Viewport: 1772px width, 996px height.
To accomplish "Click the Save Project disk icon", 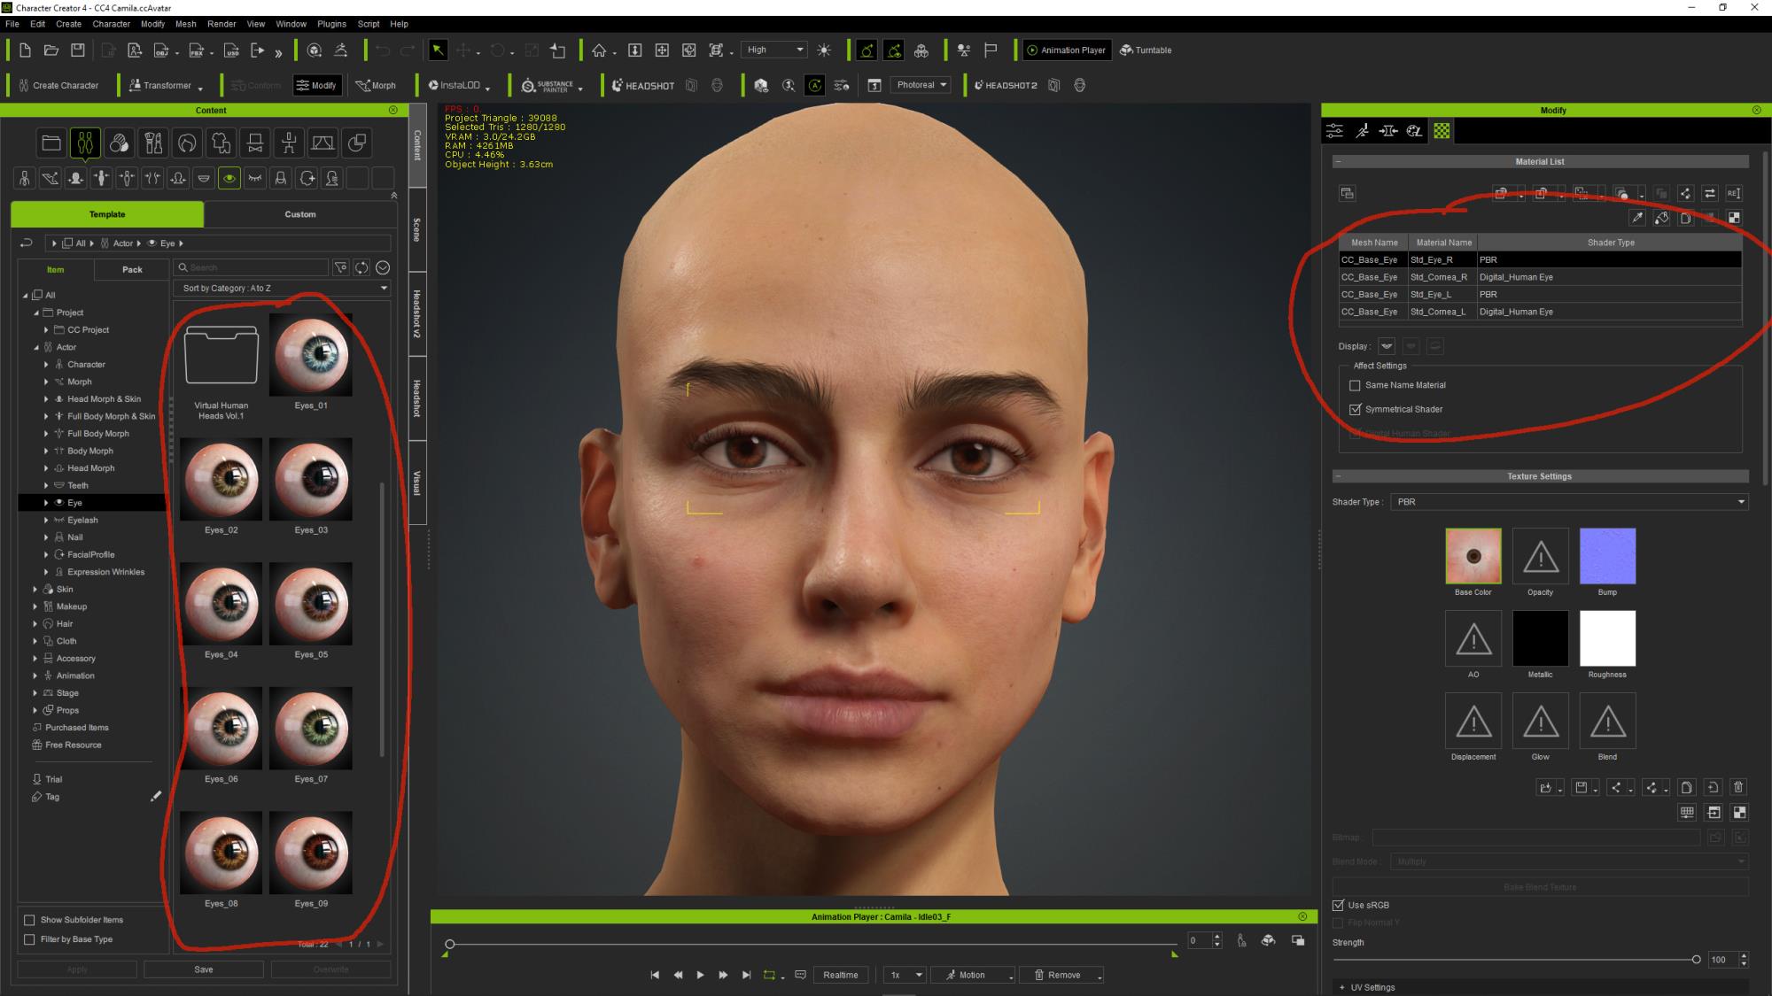I will point(78,50).
